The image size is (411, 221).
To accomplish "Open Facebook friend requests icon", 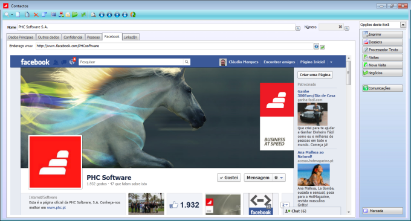I will coord(56,62).
